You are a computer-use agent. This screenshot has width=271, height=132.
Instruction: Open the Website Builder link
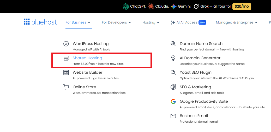tap(87, 72)
